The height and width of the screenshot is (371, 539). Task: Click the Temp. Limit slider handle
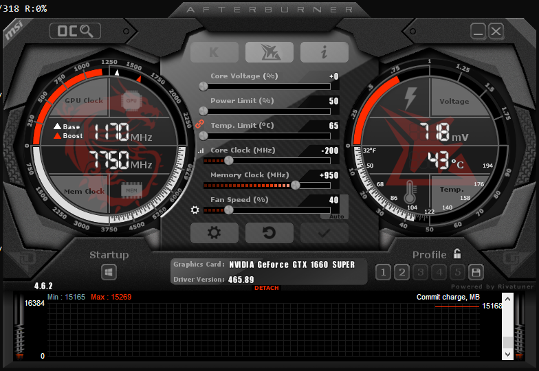203,136
